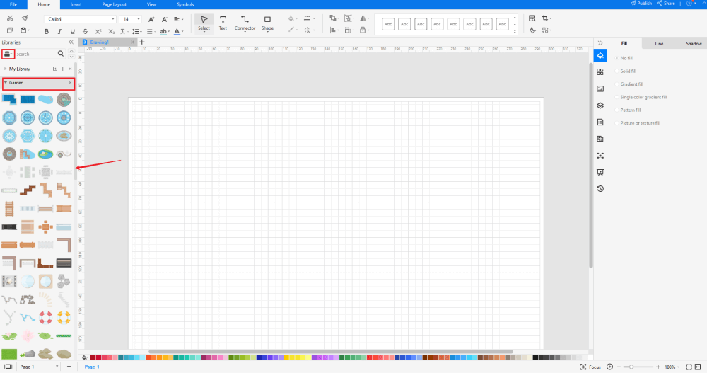Select the No fill option

coord(624,58)
